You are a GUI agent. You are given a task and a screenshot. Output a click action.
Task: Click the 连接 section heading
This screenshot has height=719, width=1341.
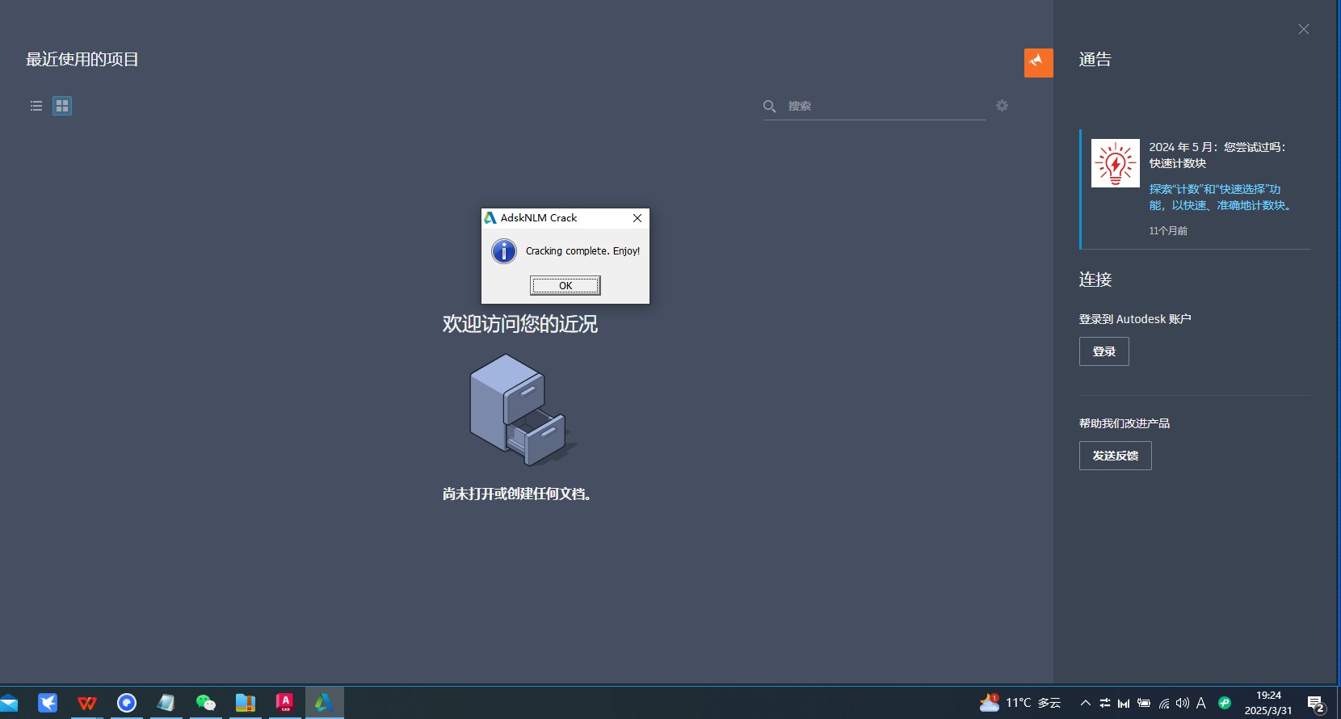(x=1095, y=280)
